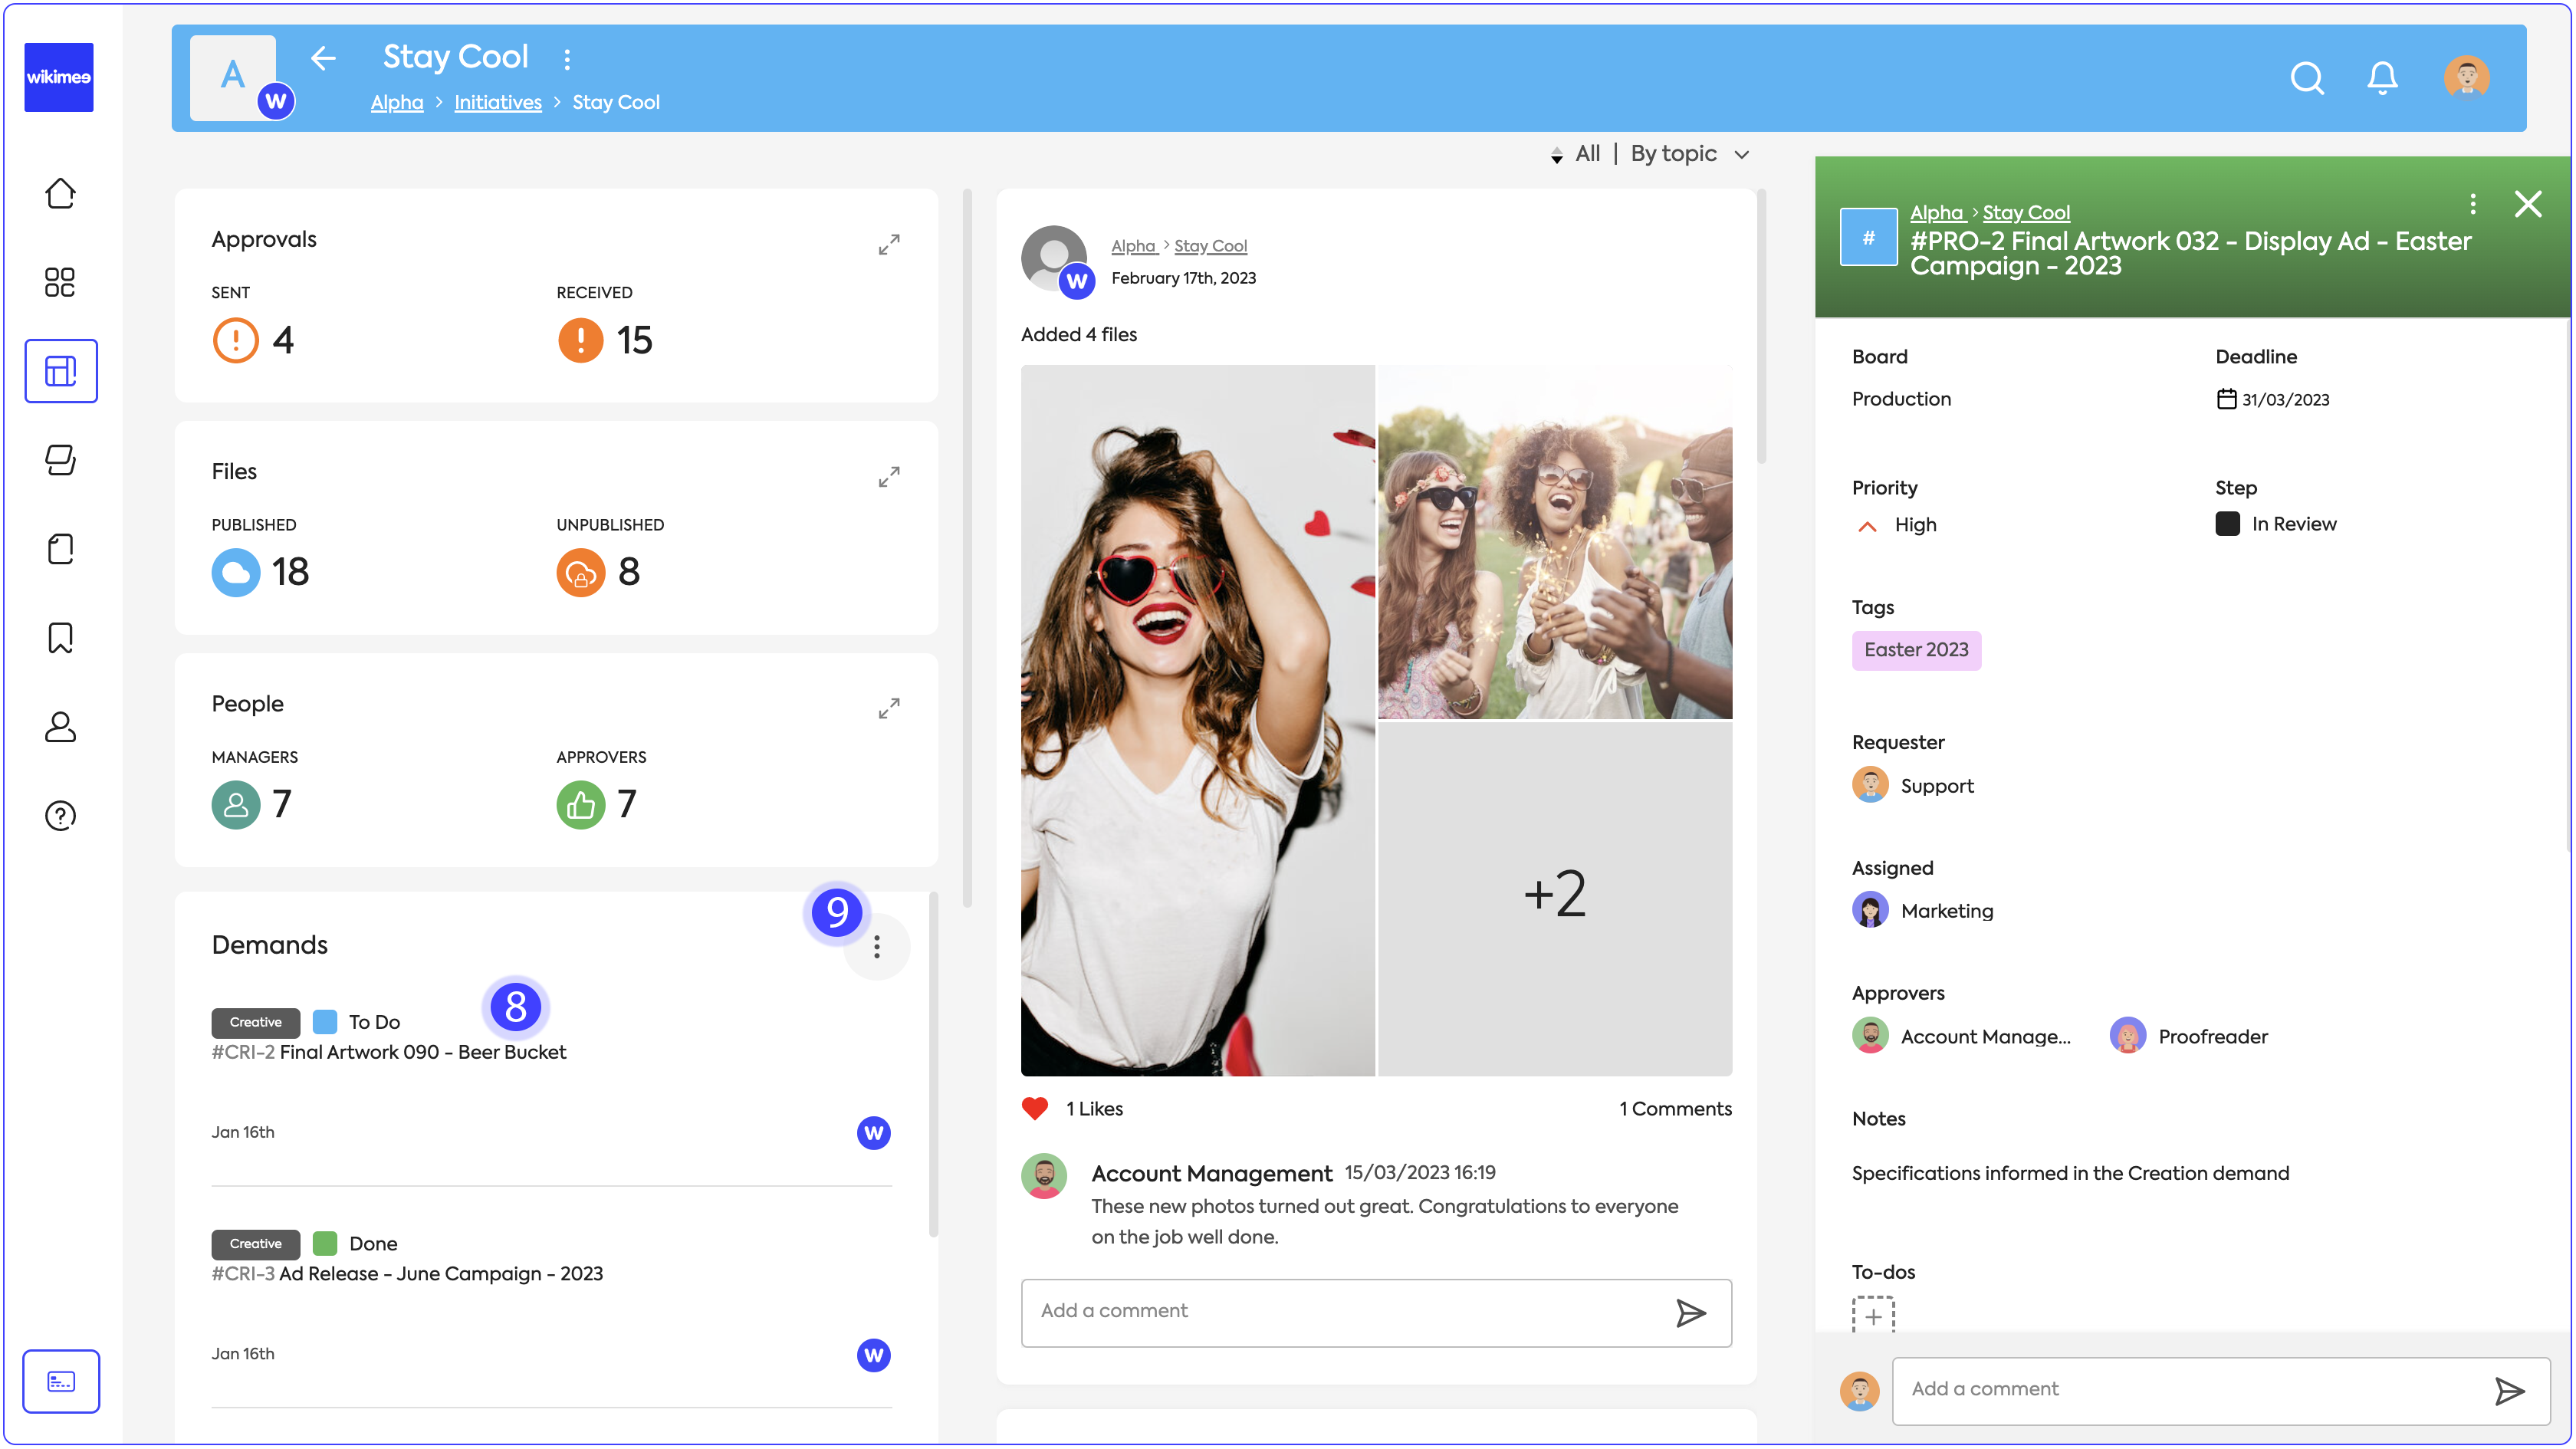
Task: Add a new to-do checkbox item
Action: [1872, 1316]
